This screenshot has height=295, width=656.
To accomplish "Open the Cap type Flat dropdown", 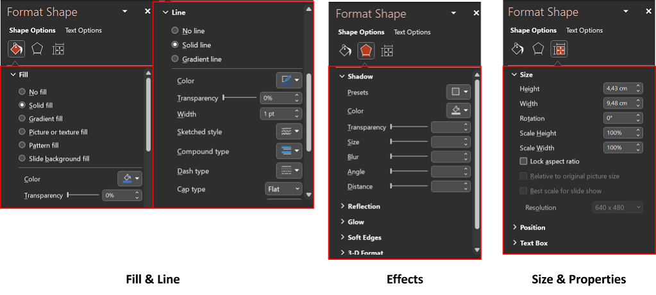I will (x=283, y=189).
